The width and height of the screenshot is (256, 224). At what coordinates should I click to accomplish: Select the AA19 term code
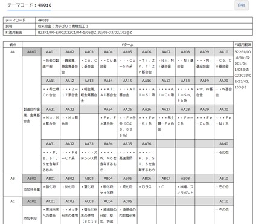tap(204, 81)
